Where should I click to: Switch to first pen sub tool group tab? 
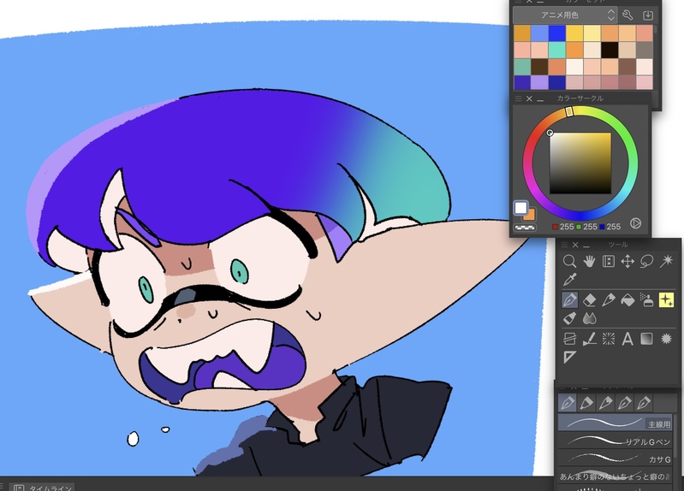point(568,403)
